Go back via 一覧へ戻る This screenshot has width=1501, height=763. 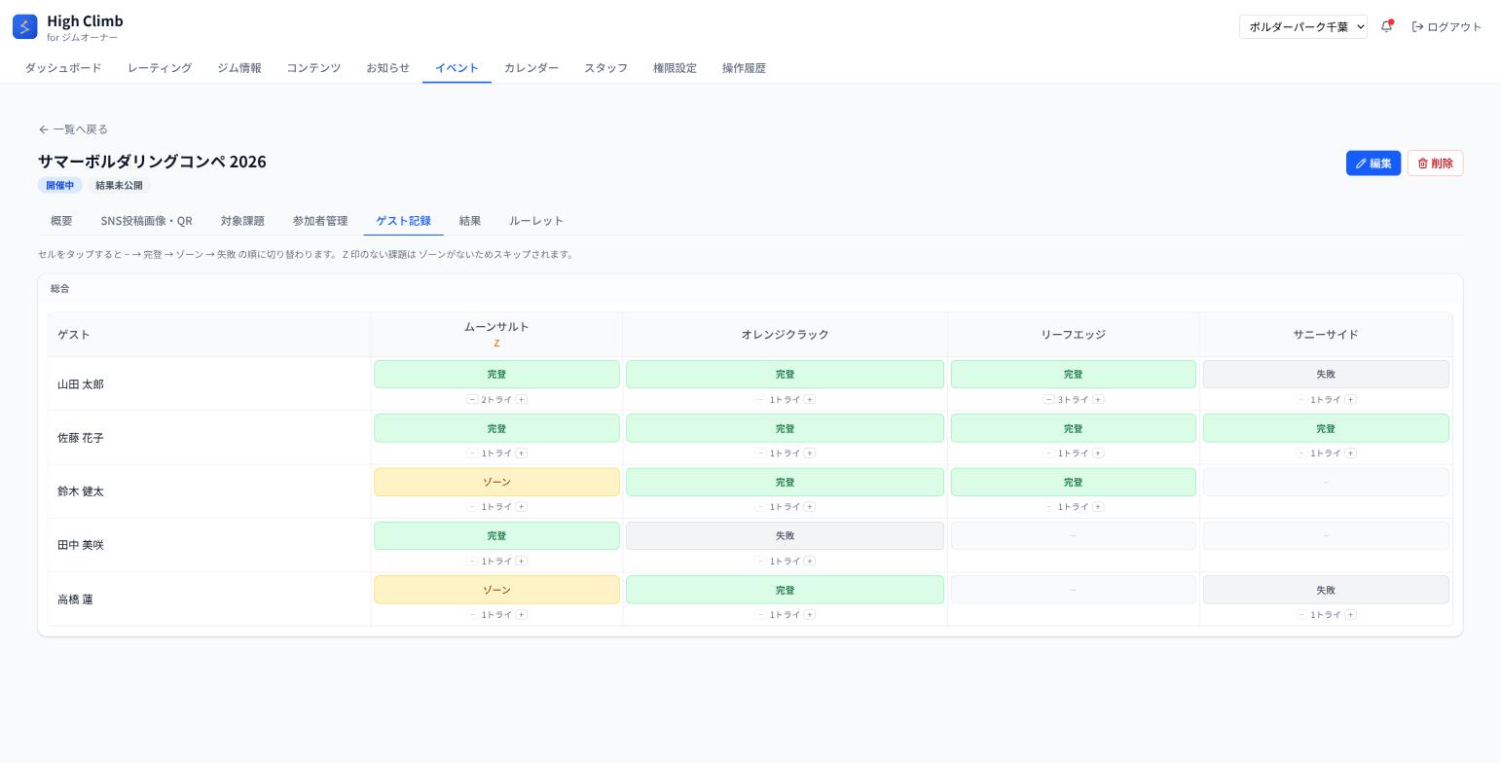click(73, 129)
